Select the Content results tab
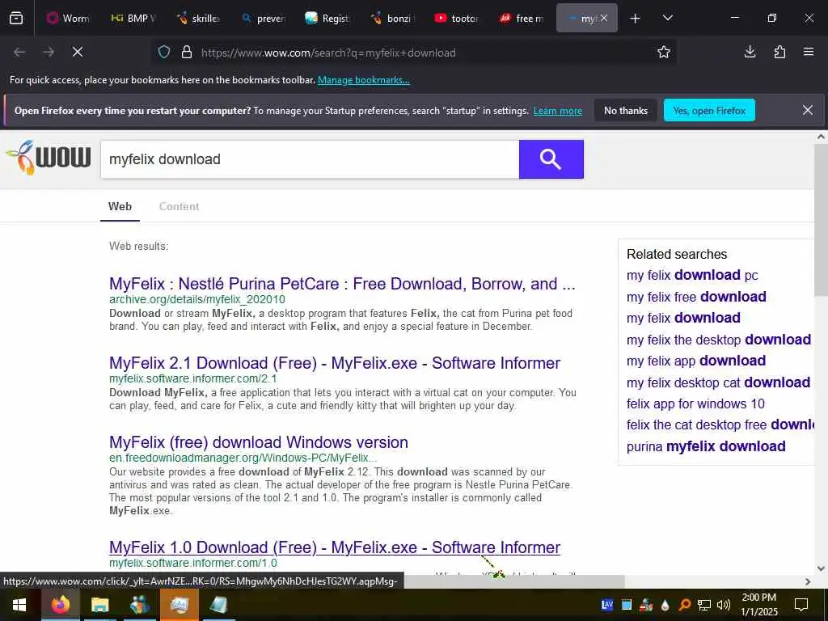The height and width of the screenshot is (621, 828). point(179,206)
